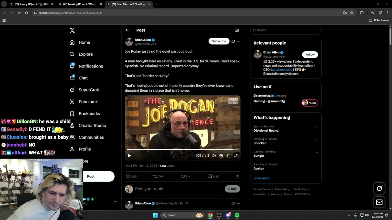Open Notifications in the sidebar
392x220 pixels.
(86, 66)
